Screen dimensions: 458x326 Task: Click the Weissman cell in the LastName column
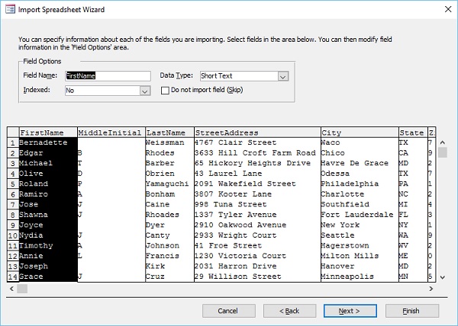click(166, 142)
